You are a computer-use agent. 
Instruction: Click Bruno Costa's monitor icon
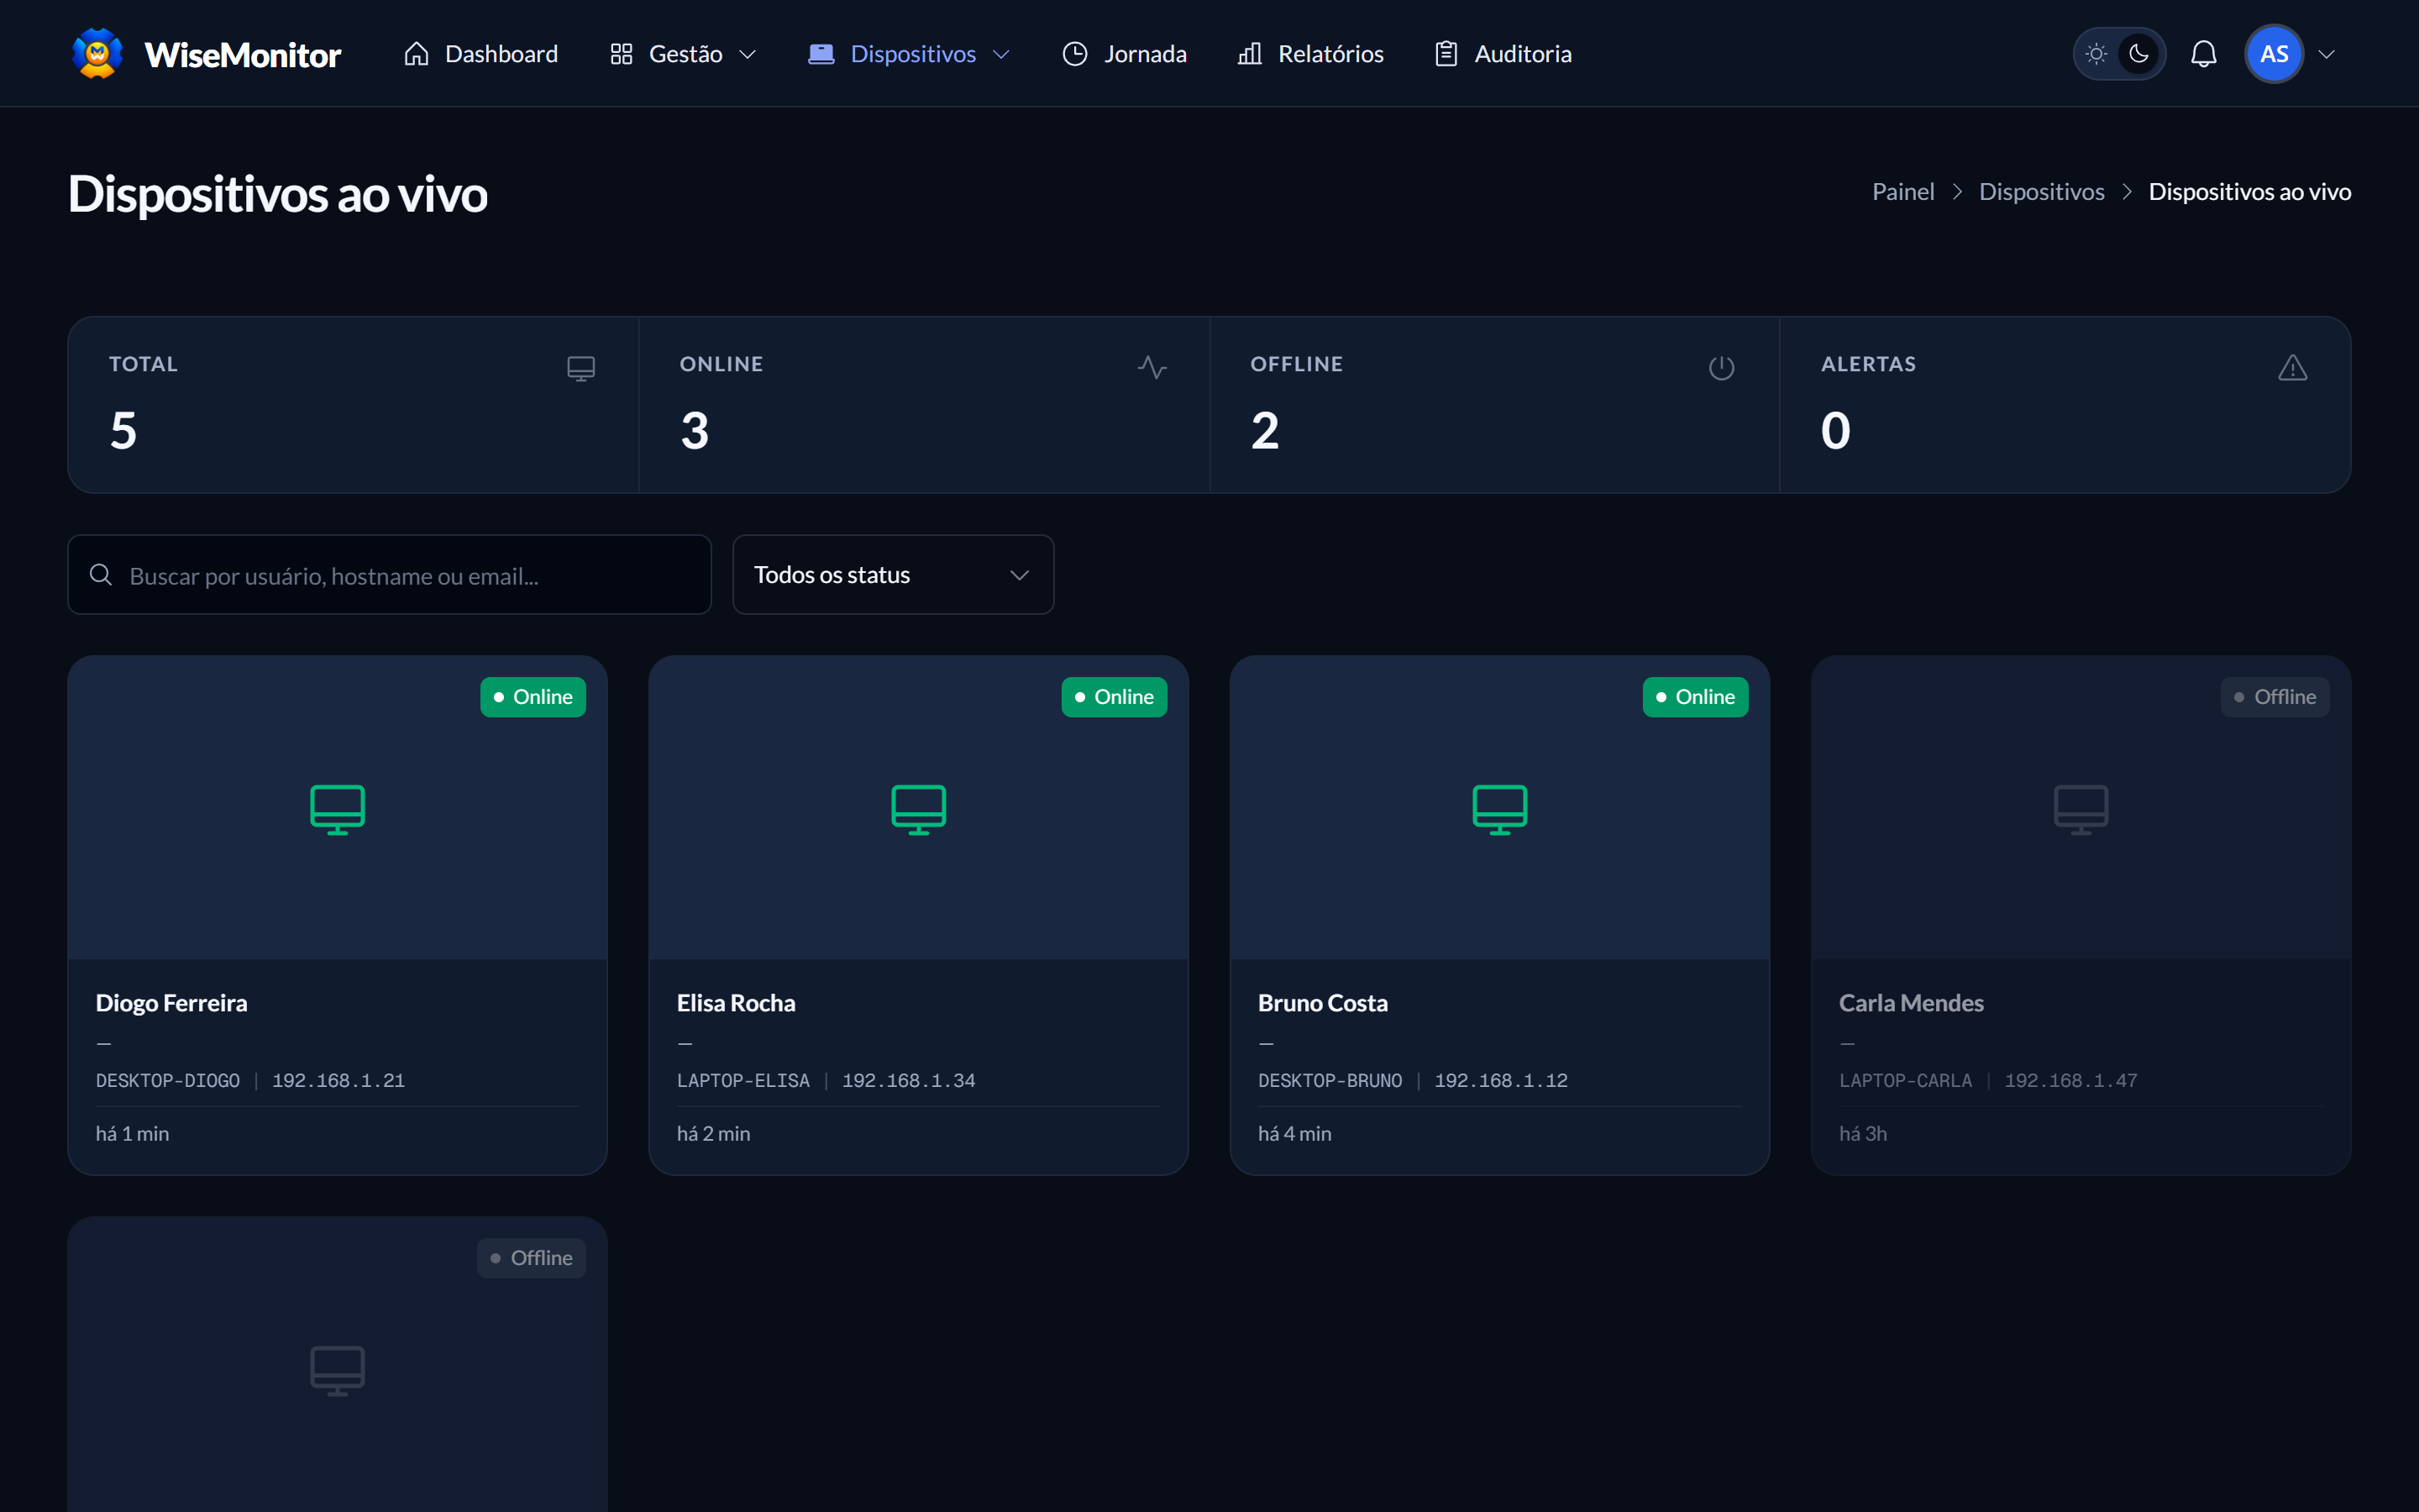pos(1499,809)
